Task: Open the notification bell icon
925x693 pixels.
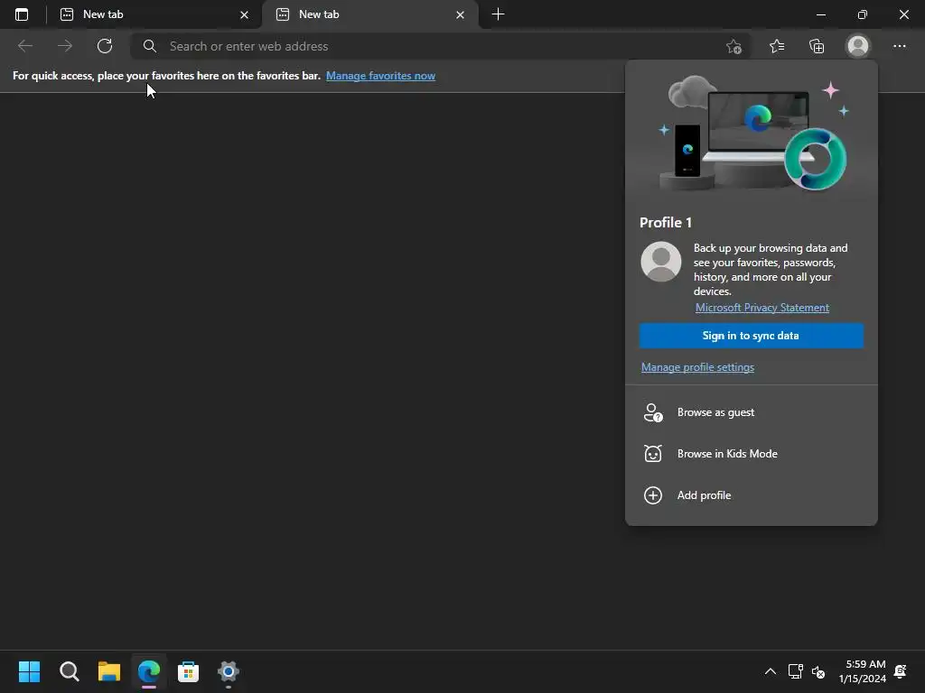Action: pos(901,671)
